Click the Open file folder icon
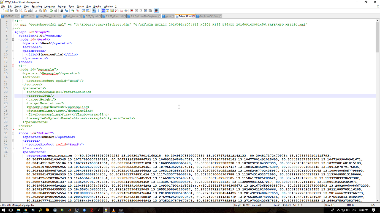The image size is (380, 213). 7,11
